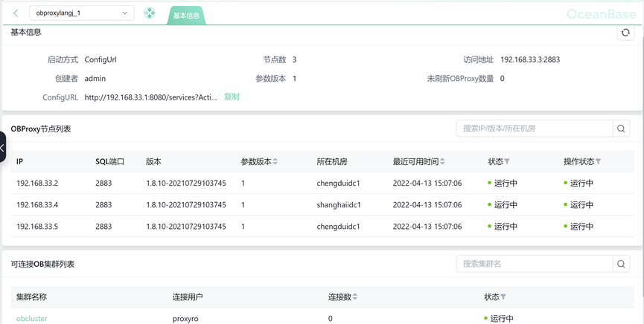The width and height of the screenshot is (644, 324).
Task: Click the 连接用户 column header
Action: click(x=188, y=297)
